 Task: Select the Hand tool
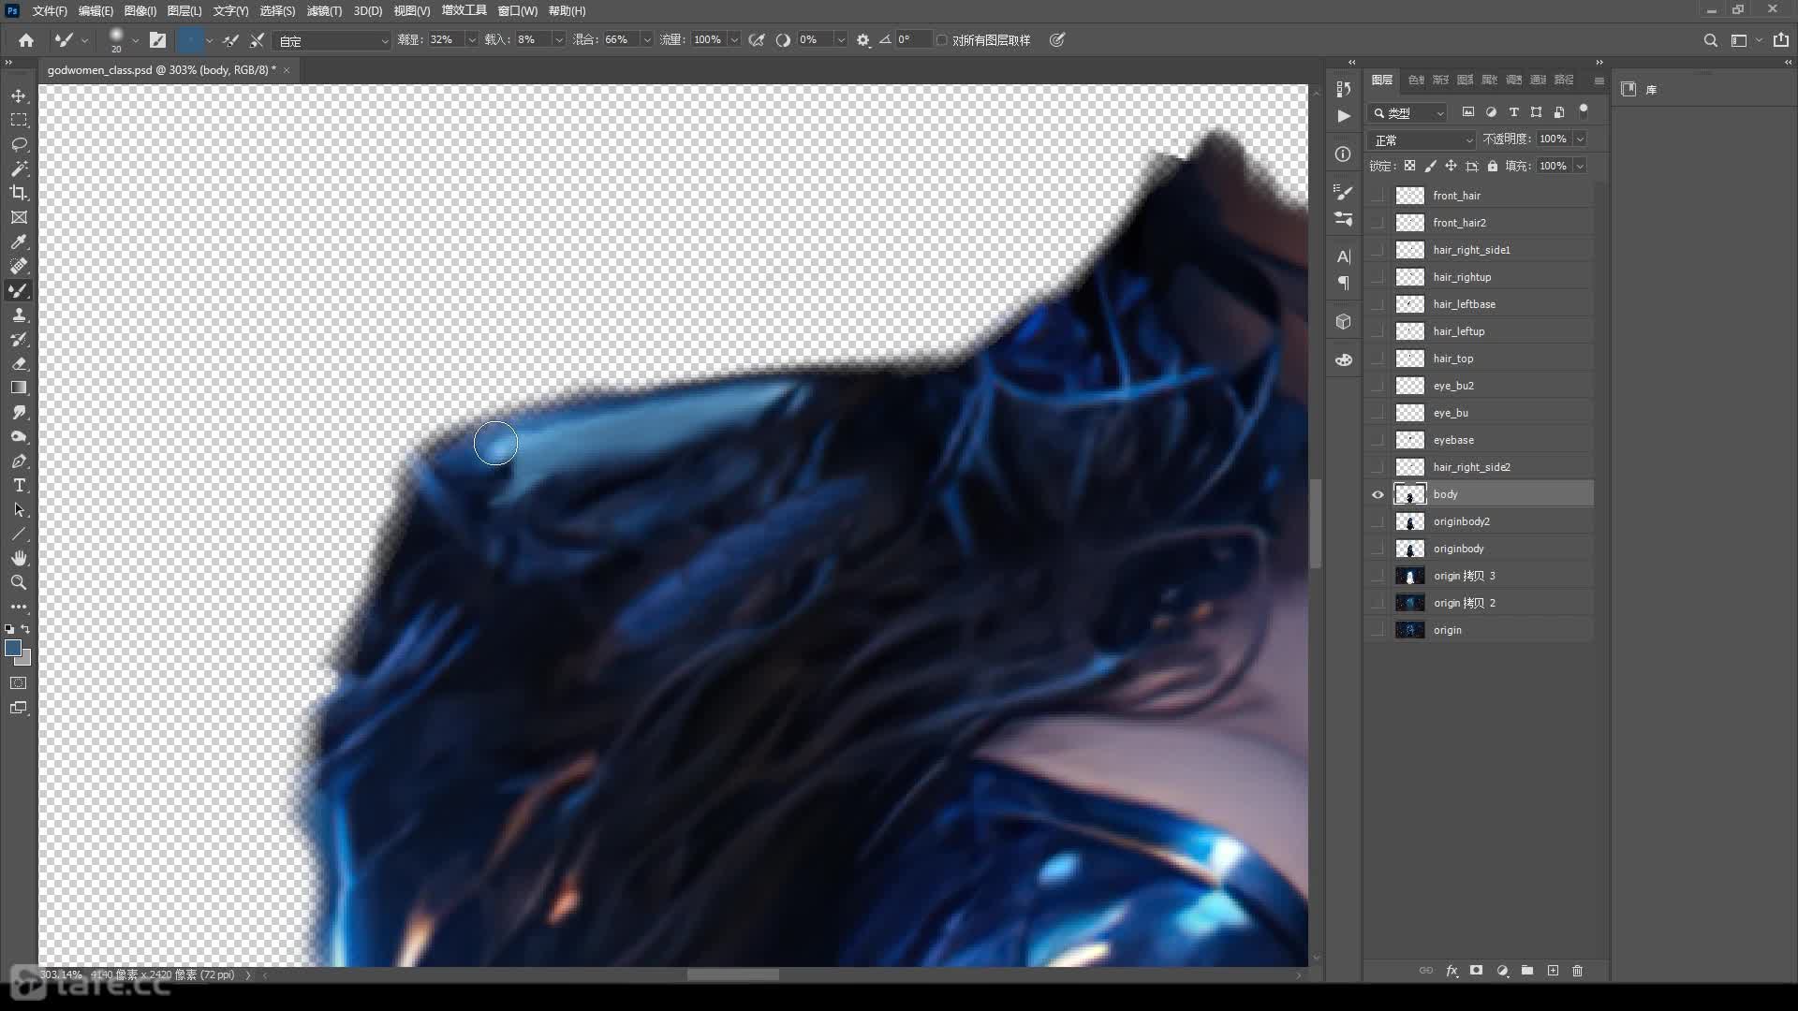tap(19, 559)
